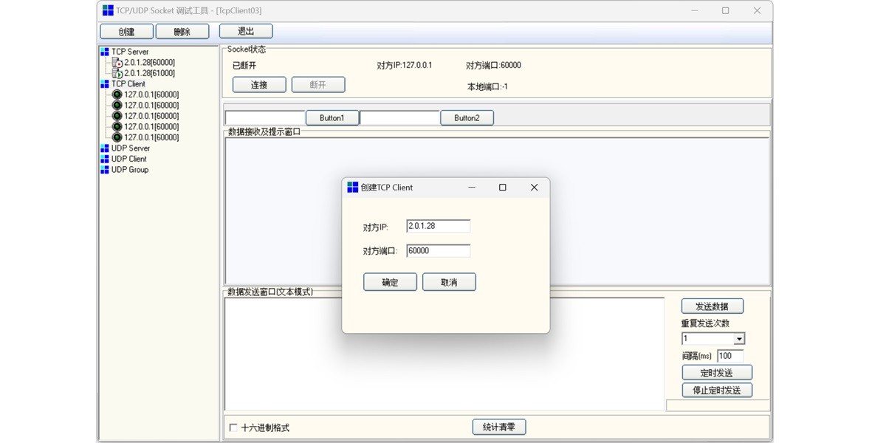Select the UDP Group node icon

[104, 169]
